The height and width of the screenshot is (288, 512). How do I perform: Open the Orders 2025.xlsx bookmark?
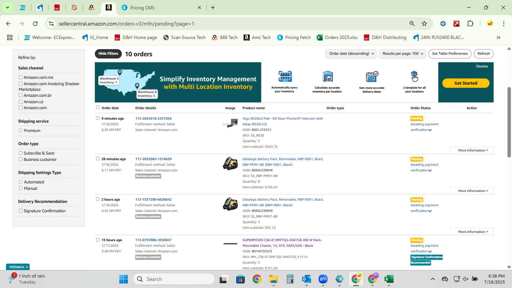(x=337, y=37)
